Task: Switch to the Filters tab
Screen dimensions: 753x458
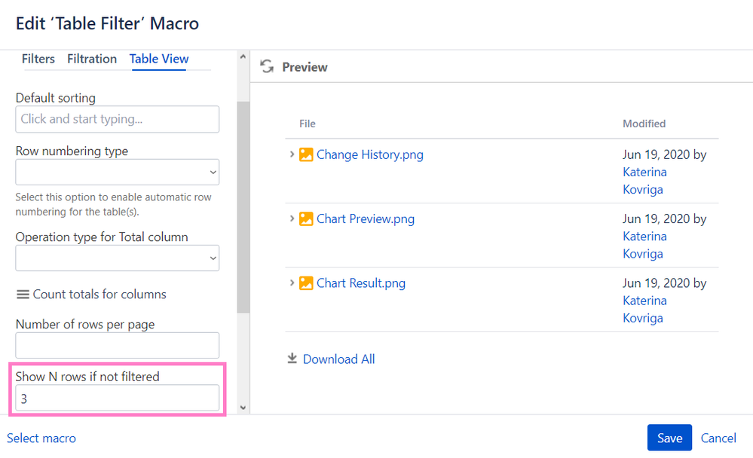Action: tap(38, 59)
